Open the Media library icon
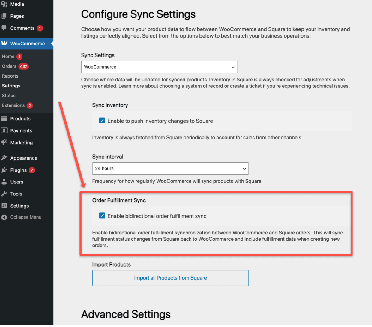372x327 pixels. pos(5,4)
